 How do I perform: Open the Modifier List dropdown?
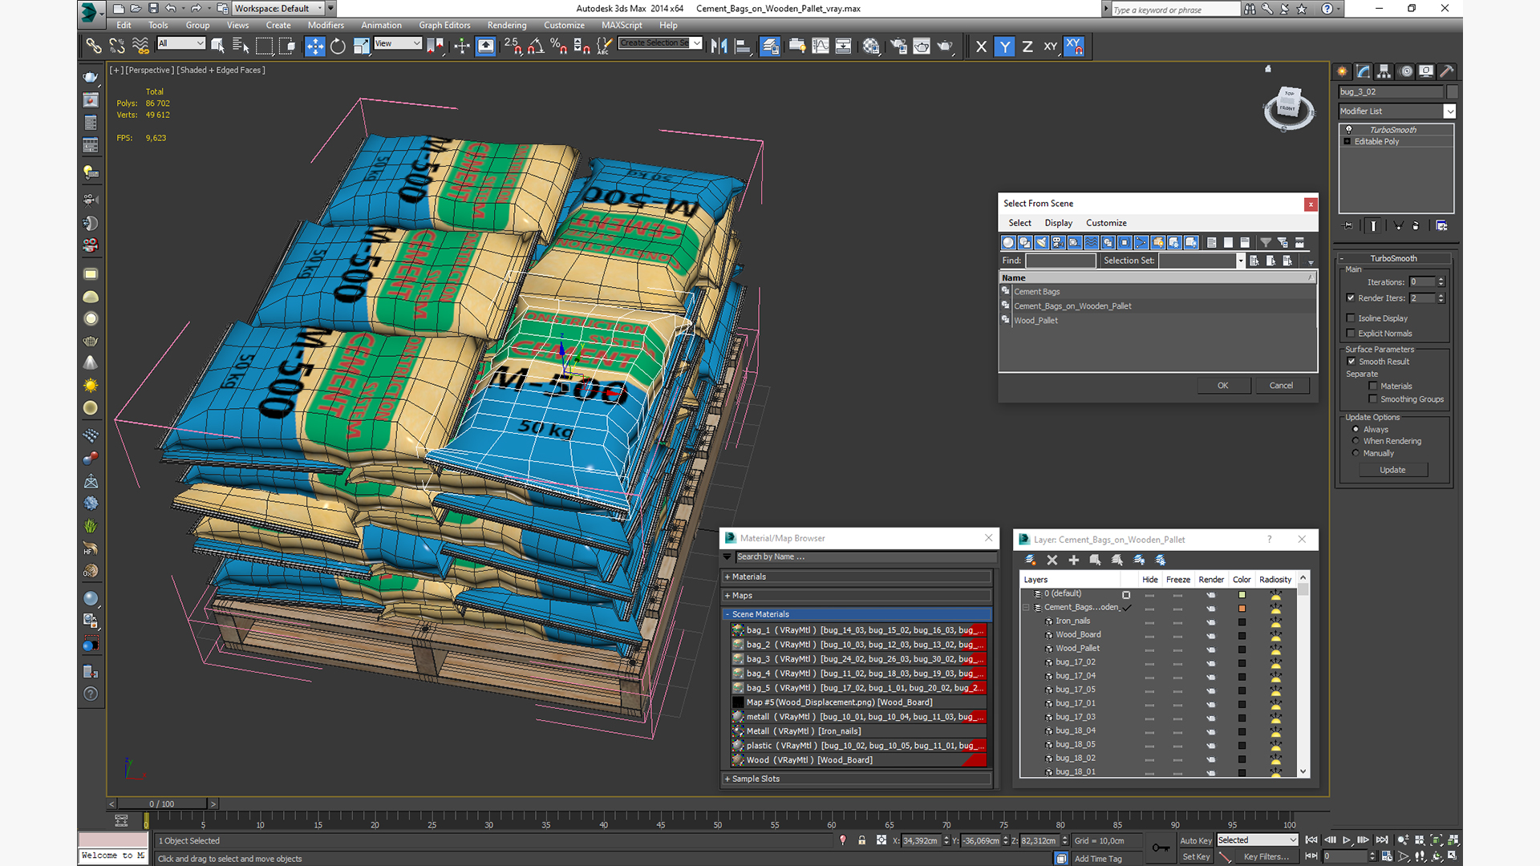pyautogui.click(x=1396, y=111)
